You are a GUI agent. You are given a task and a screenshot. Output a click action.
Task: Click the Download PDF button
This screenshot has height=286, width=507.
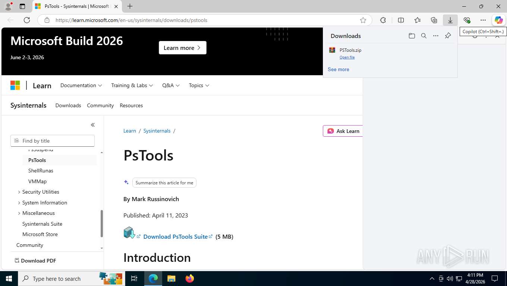tap(35, 261)
